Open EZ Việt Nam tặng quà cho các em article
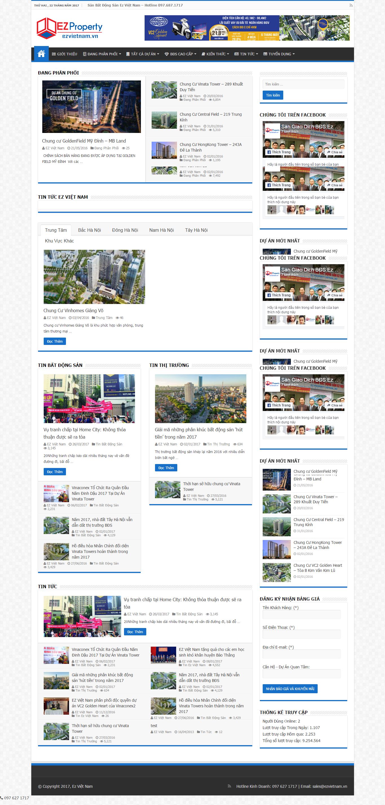 point(212,652)
